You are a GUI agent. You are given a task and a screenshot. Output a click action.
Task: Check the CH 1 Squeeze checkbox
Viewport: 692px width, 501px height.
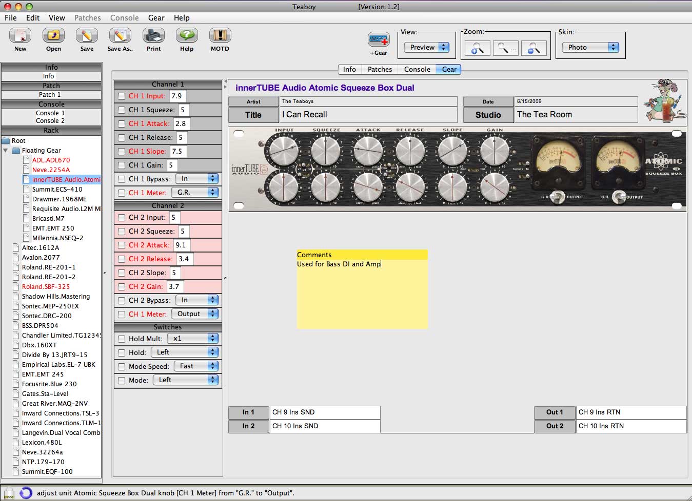point(122,110)
